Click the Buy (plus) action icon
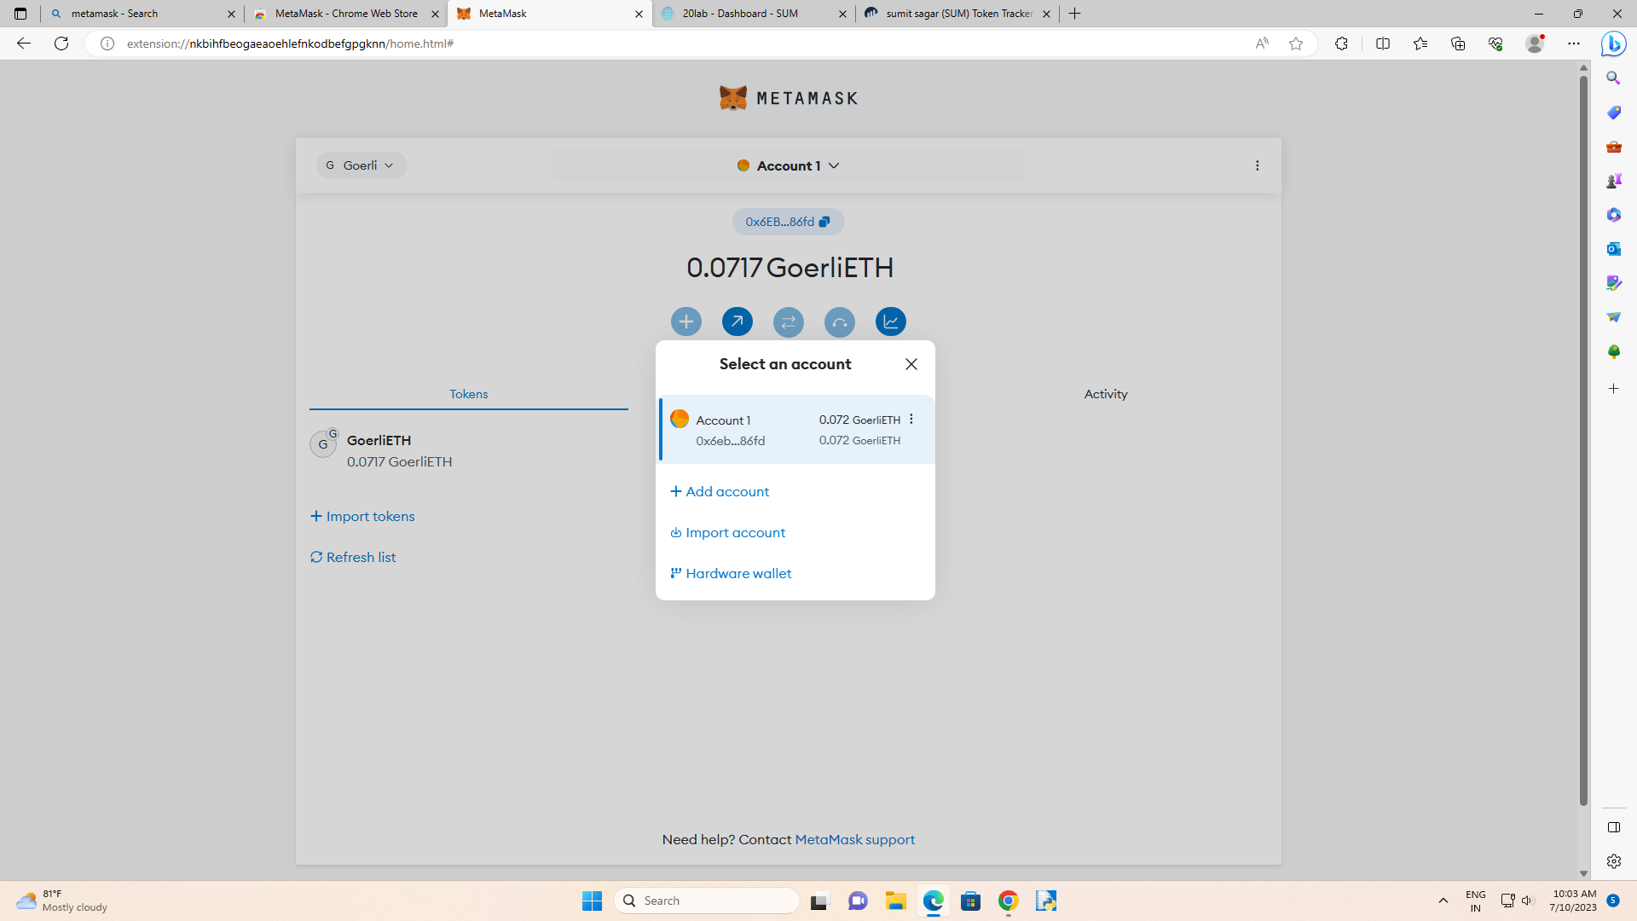 pyautogui.click(x=686, y=321)
